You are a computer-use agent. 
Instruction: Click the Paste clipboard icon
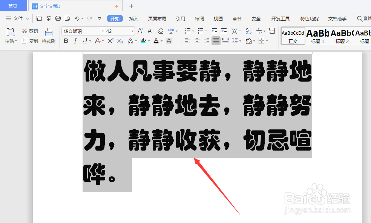[11, 32]
